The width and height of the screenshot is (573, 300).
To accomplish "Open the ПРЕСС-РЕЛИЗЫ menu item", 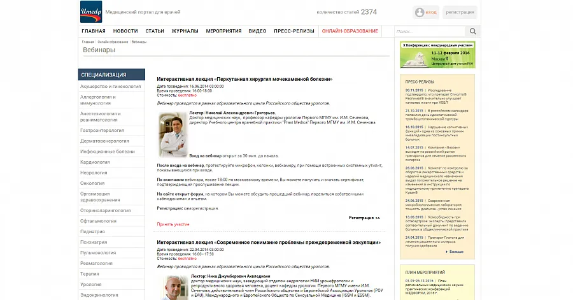I will click(x=294, y=31).
